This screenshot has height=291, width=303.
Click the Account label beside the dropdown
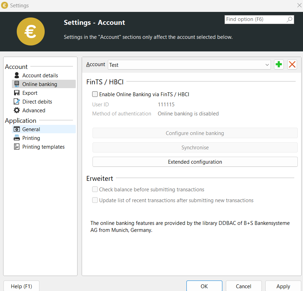point(96,64)
